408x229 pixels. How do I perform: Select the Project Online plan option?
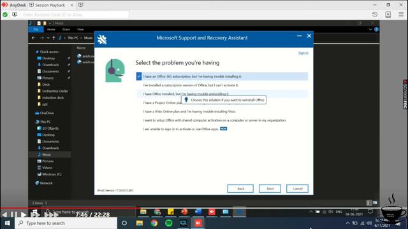(x=162, y=103)
